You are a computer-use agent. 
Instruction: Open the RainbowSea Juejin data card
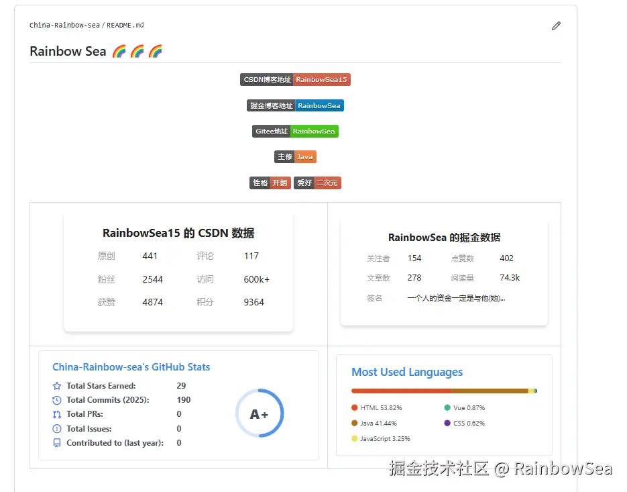pos(444,273)
